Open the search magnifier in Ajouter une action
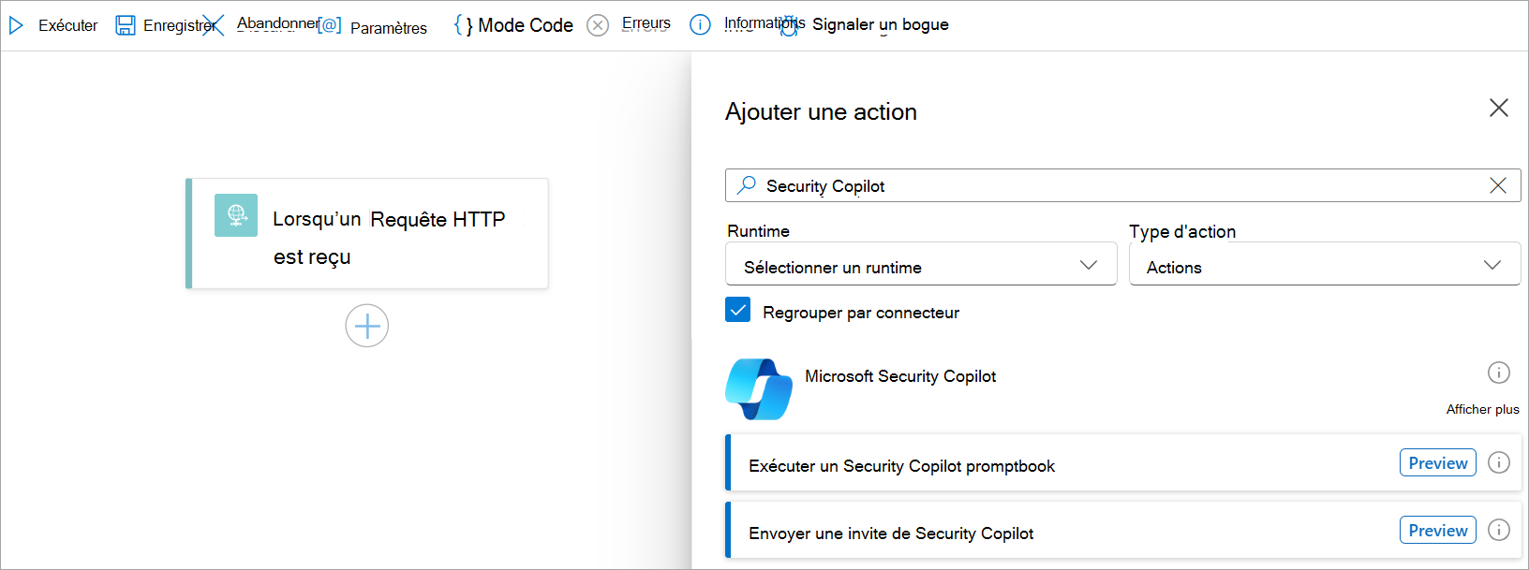 [745, 184]
